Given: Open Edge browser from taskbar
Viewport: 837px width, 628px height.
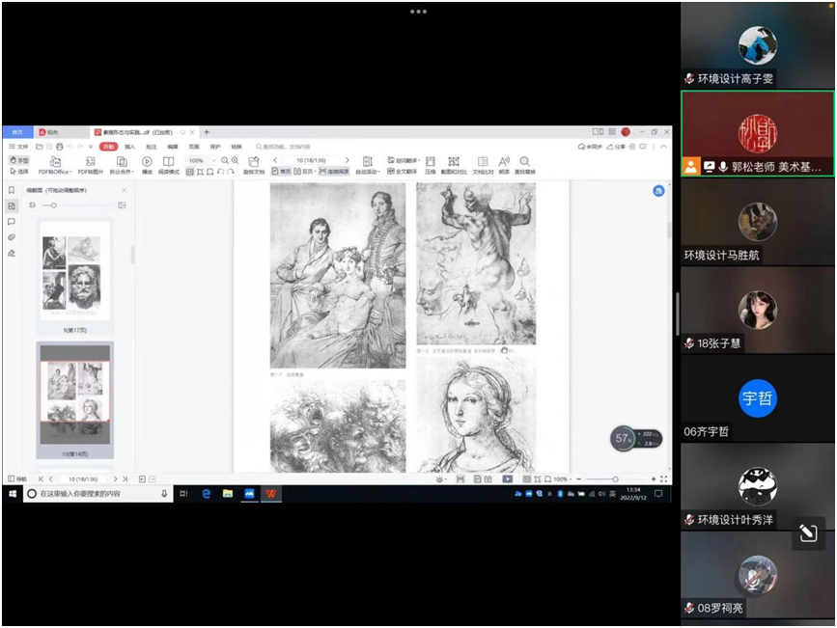Looking at the screenshot, I should (206, 494).
